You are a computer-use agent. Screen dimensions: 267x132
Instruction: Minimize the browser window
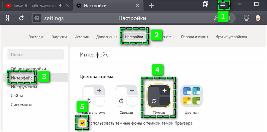[240, 4]
